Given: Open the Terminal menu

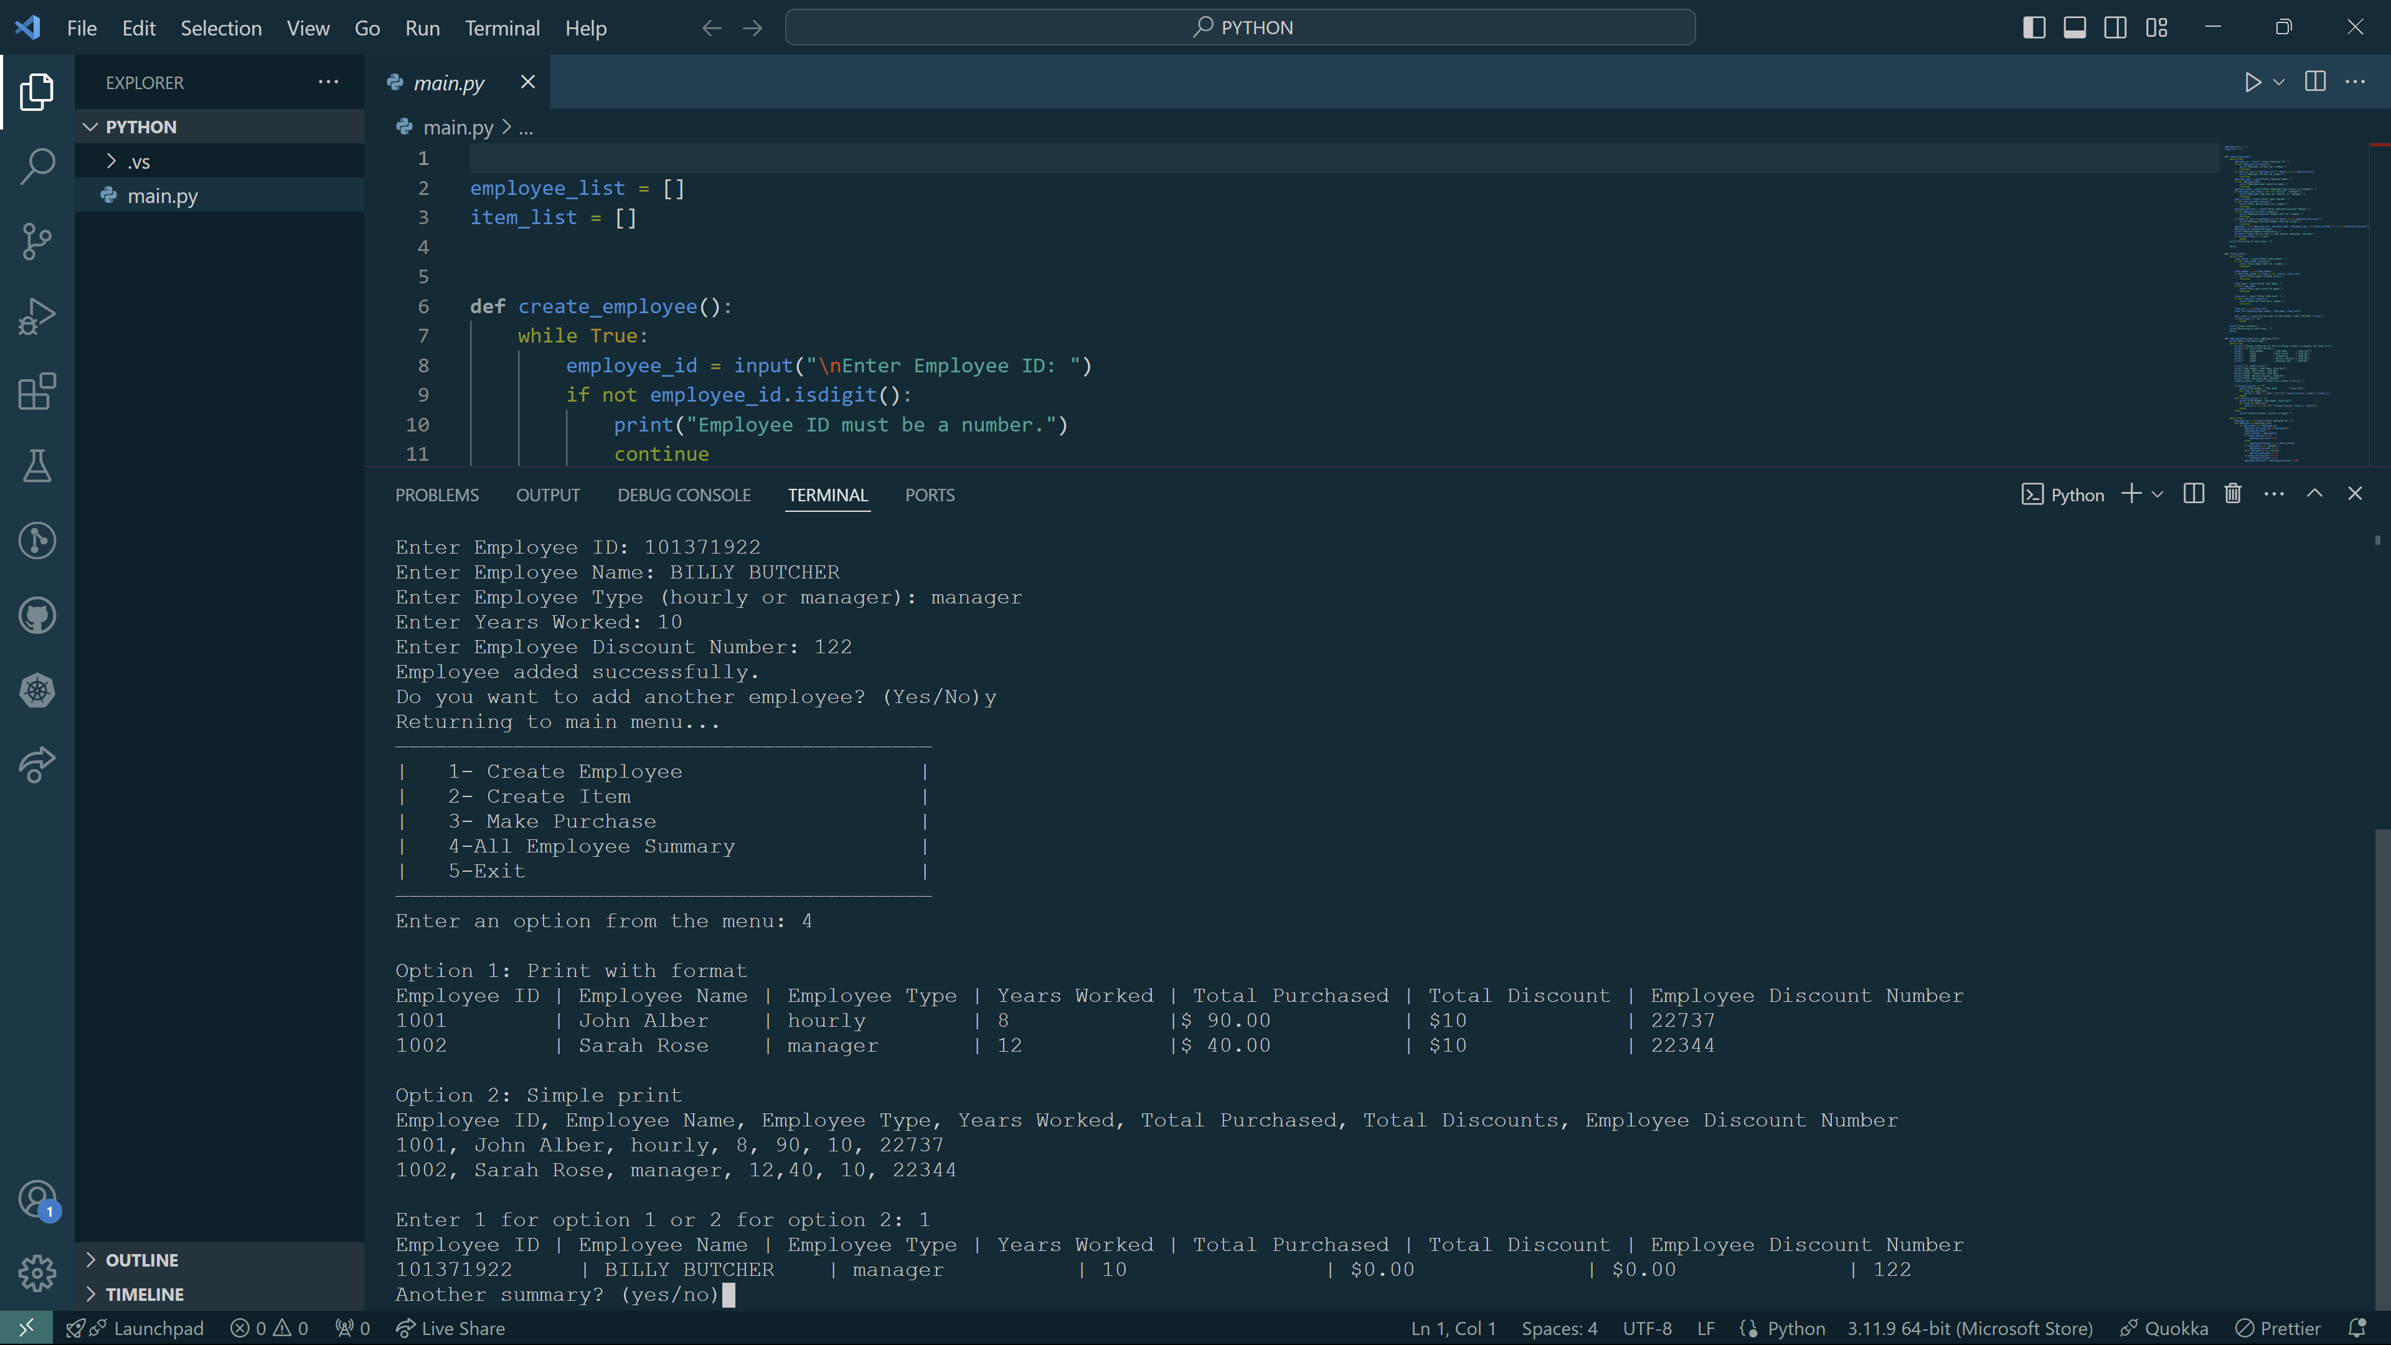Looking at the screenshot, I should click(502, 28).
